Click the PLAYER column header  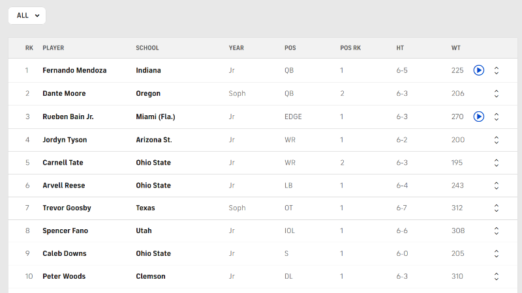click(54, 48)
